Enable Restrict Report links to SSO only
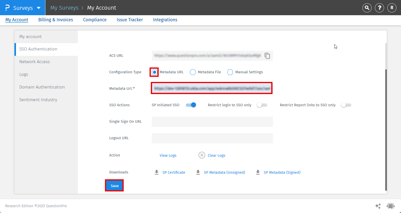The width and height of the screenshot is (401, 213). coord(346,105)
